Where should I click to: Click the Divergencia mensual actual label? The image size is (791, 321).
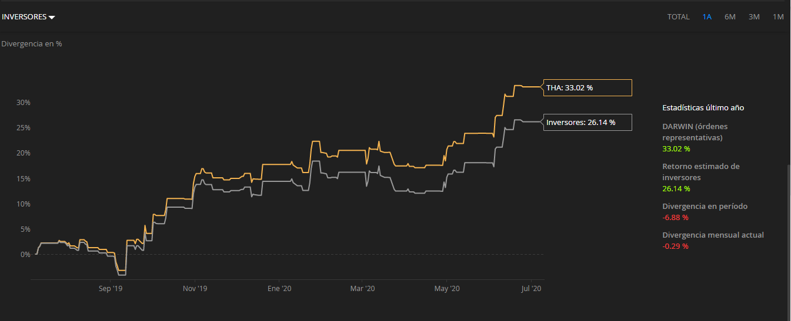pos(713,235)
